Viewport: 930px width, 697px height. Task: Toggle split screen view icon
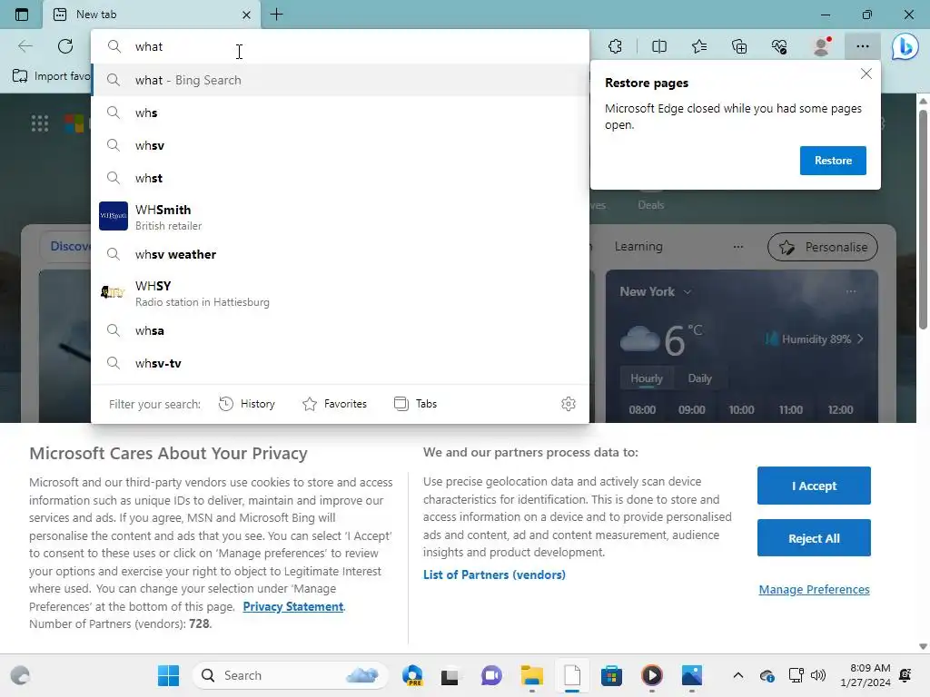pos(659,46)
